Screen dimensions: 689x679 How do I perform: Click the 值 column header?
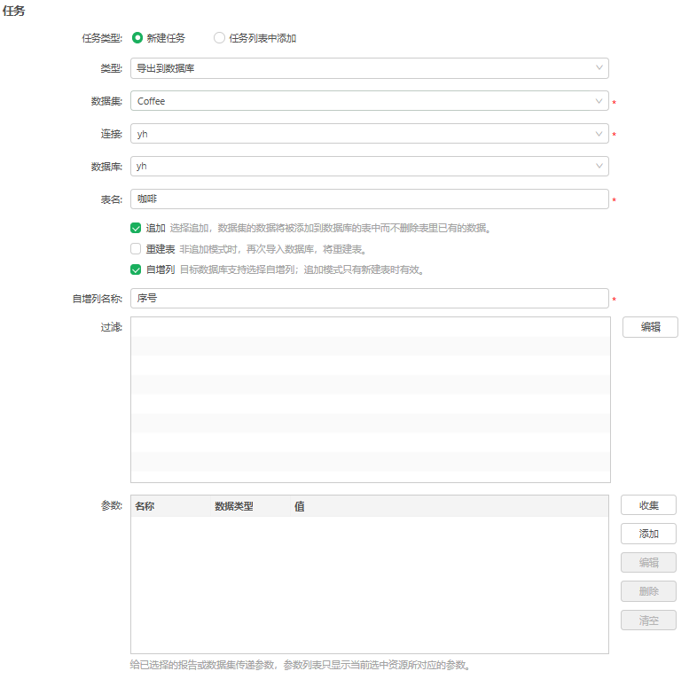pos(449,506)
